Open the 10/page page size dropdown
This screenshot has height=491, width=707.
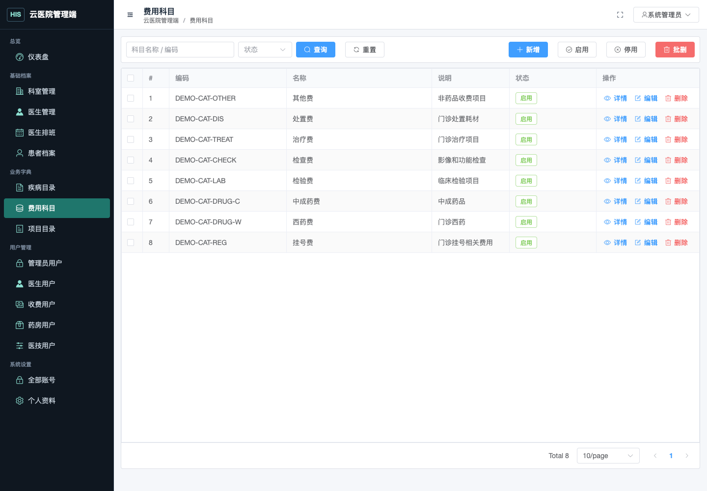[x=608, y=456]
